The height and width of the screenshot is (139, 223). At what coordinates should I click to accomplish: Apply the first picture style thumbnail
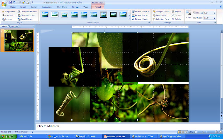pyautogui.click(x=45, y=15)
